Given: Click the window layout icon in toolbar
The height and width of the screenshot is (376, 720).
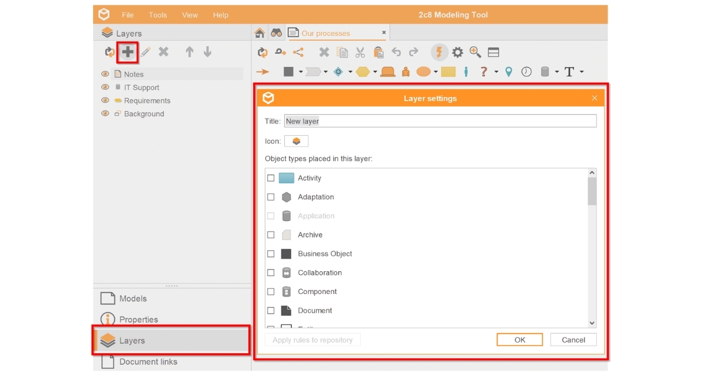Looking at the screenshot, I should coord(493,52).
